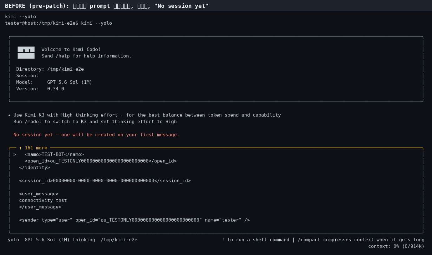The height and width of the screenshot is (255, 432).
Task: Click the '</user_message>' closing tag
Action: coord(40,207)
